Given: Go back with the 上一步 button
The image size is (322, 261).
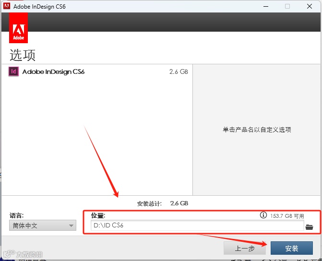Looking at the screenshot, I should 245,248.
